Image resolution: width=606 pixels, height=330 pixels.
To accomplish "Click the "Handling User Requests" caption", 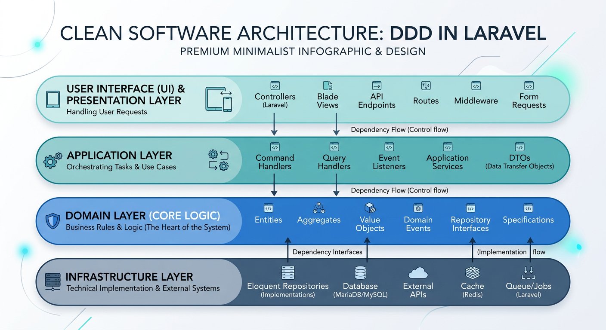I will click(x=107, y=112).
